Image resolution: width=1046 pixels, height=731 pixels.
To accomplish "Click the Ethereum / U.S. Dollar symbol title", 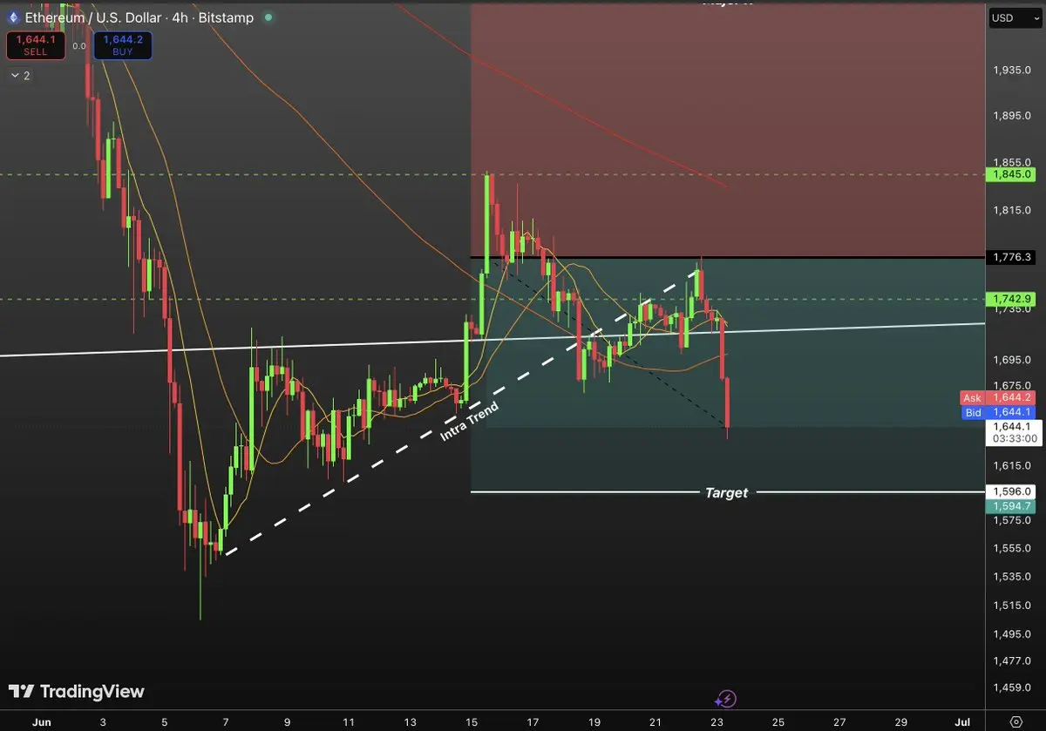I will coord(94,17).
